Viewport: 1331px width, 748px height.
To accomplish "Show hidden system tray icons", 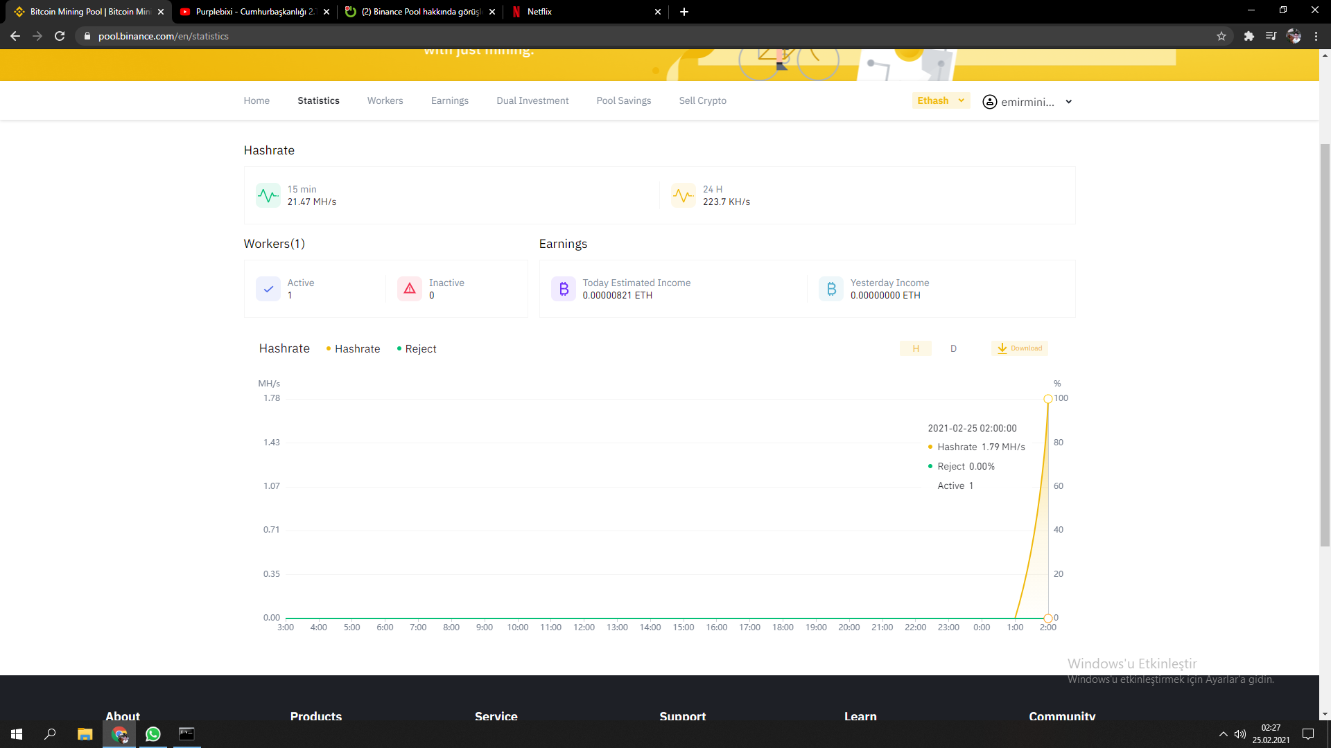I will (x=1223, y=734).
